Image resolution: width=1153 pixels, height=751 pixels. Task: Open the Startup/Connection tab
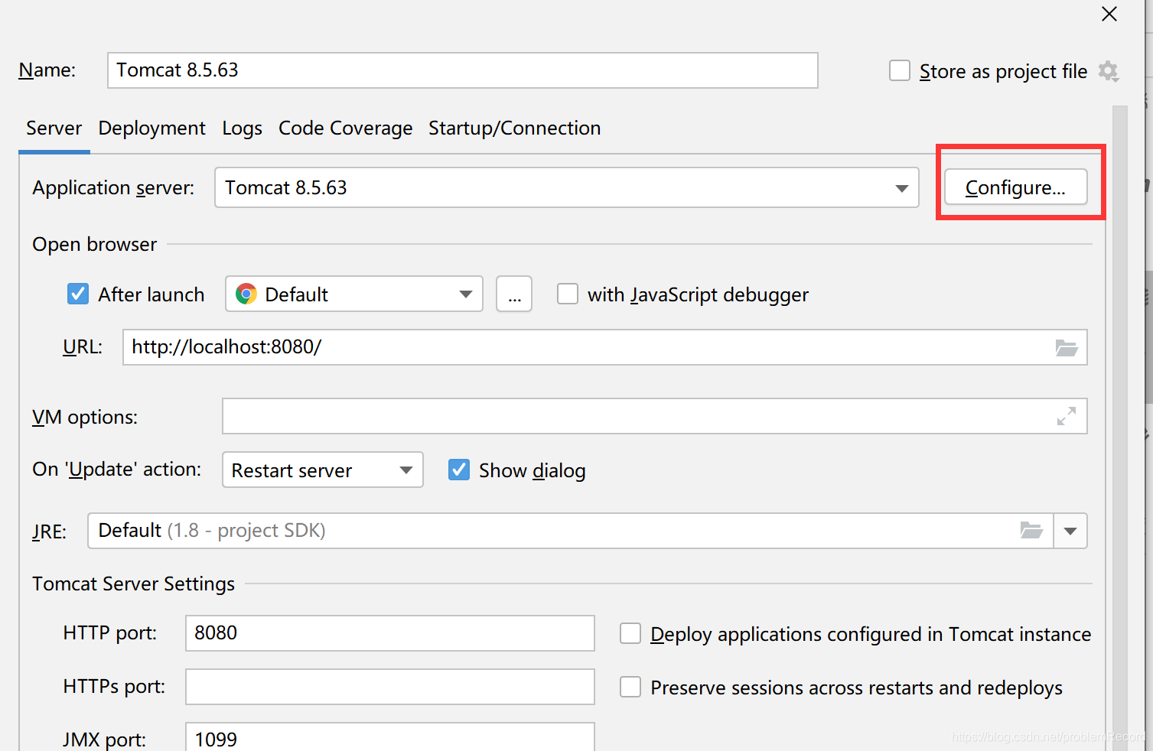click(514, 128)
